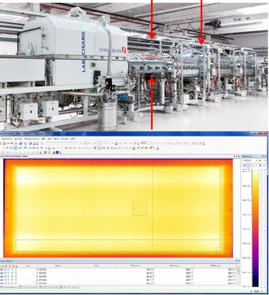
Task: Sort table by Name column header
Action: (57, 265)
